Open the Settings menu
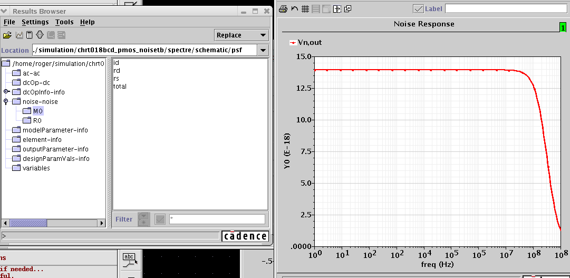 (x=35, y=22)
